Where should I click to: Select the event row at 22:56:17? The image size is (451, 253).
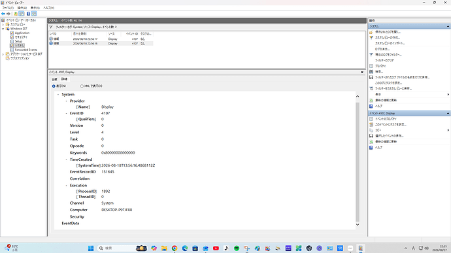(101, 39)
